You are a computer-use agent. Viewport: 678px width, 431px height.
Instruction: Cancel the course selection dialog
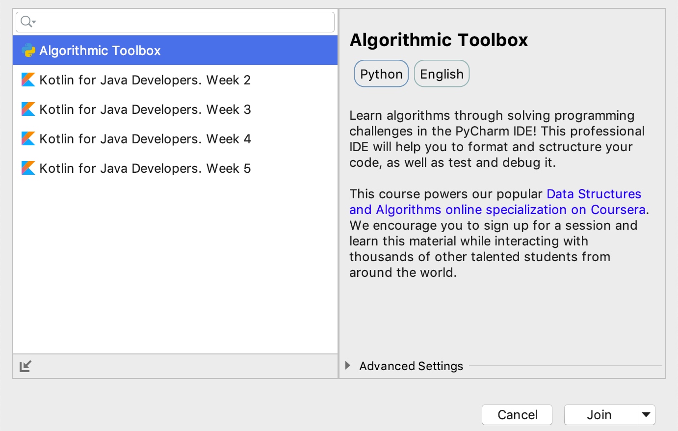click(517, 415)
